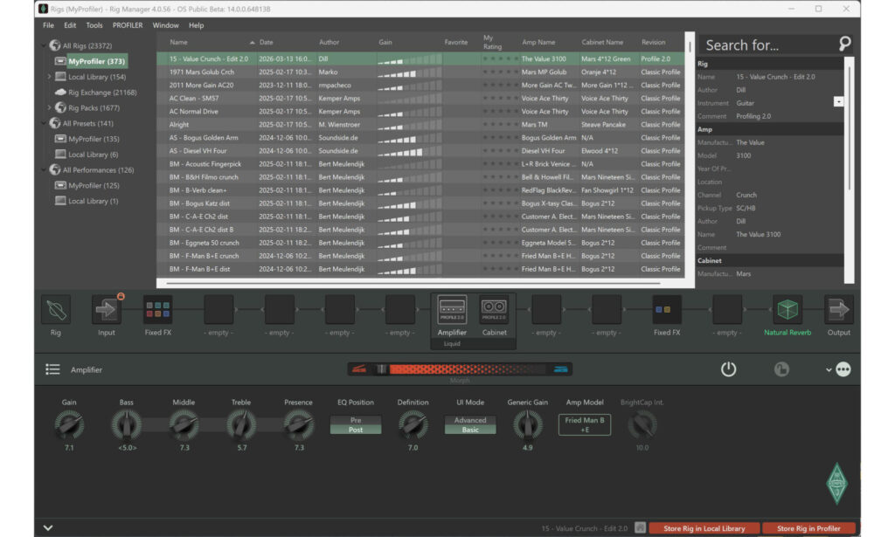Switch EQ Position to Post

pyautogui.click(x=355, y=430)
